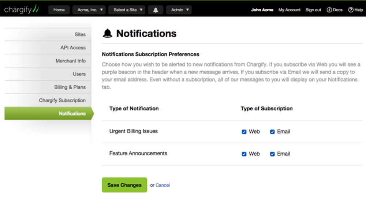The height and width of the screenshot is (200, 366).
Task: Open the bell notifications icon in header
Action: (x=156, y=10)
